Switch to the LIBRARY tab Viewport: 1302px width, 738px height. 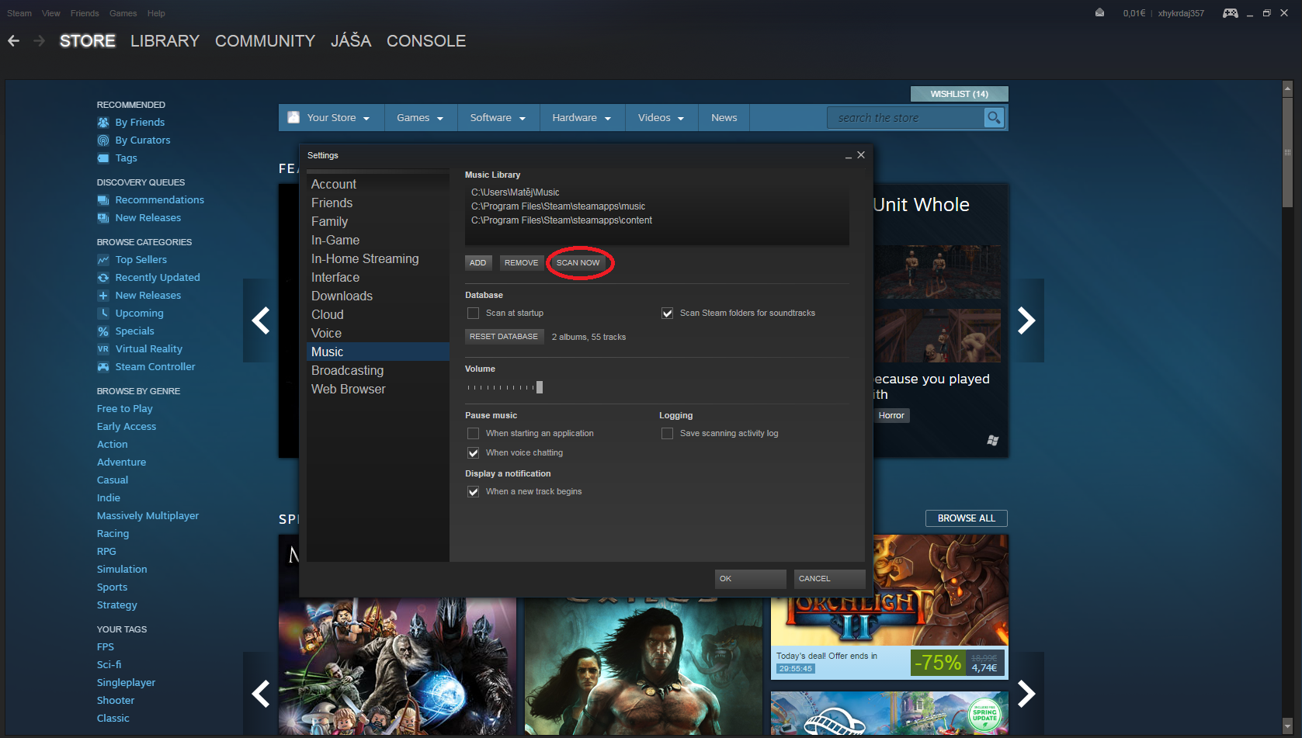[x=165, y=41]
